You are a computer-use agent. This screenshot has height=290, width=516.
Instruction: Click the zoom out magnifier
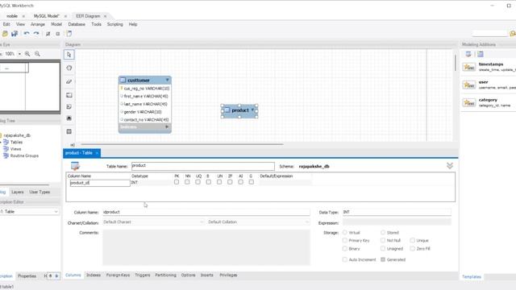click(x=37, y=54)
